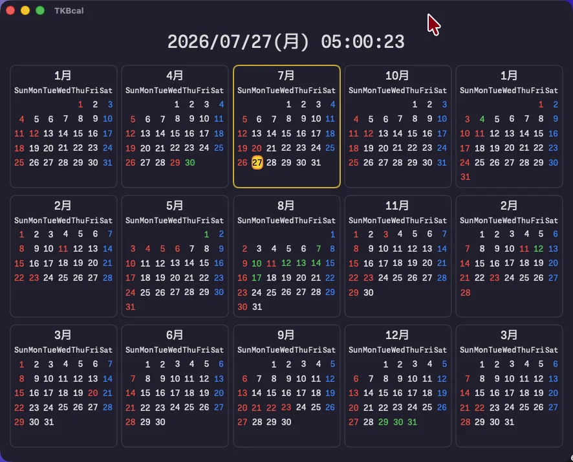The height and width of the screenshot is (462, 573).
Task: Click the Saturday date 1 in 8月
Action: [332, 234]
